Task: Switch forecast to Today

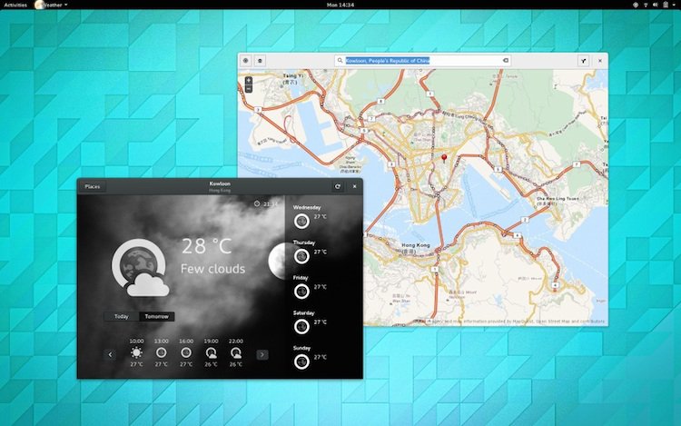Action: [x=122, y=317]
